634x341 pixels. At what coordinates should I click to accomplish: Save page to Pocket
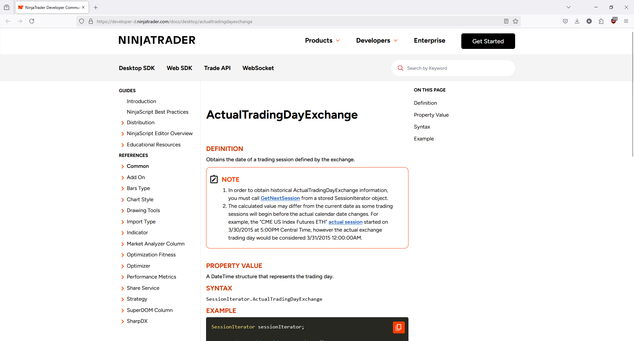(x=565, y=21)
